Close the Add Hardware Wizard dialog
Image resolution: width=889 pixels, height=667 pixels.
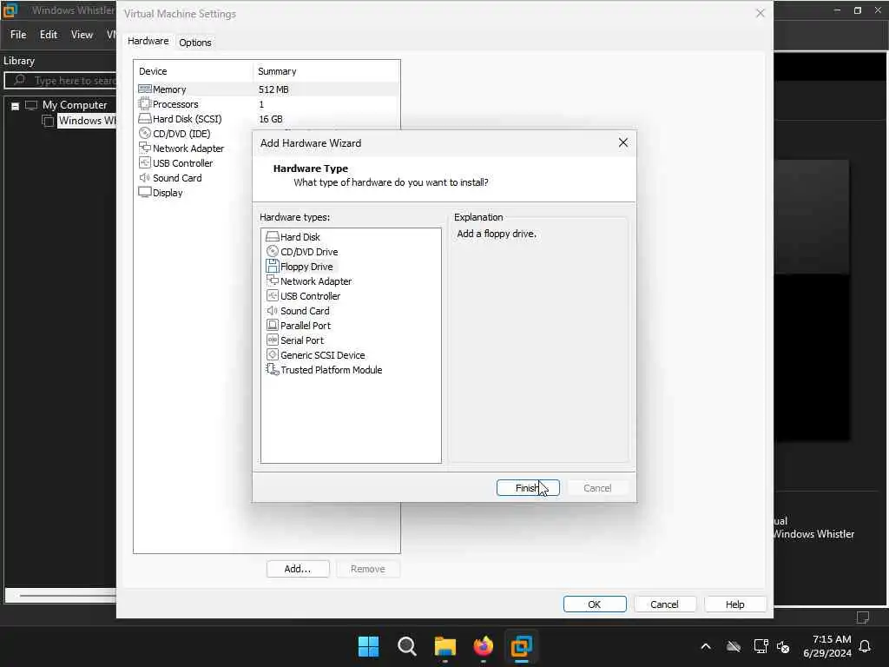tap(623, 143)
